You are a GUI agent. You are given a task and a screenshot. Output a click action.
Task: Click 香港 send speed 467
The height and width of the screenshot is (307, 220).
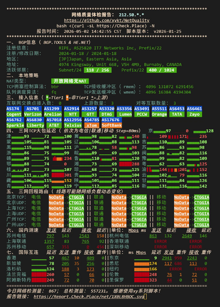65,258
